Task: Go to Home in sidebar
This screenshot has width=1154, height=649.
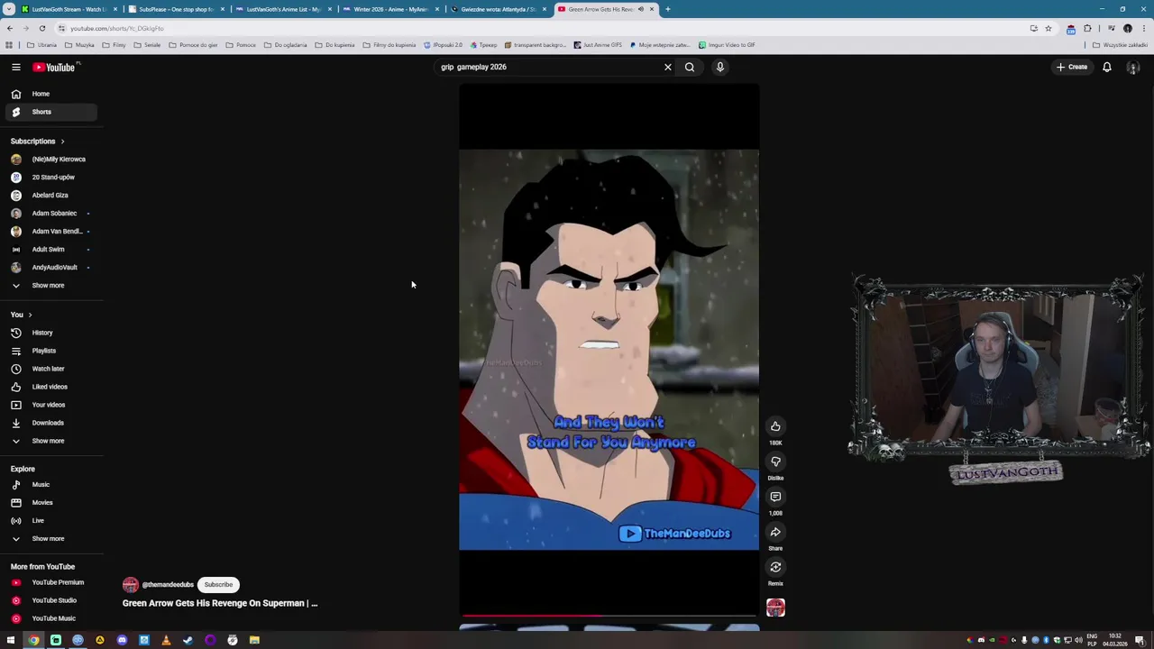Action: coord(51,94)
